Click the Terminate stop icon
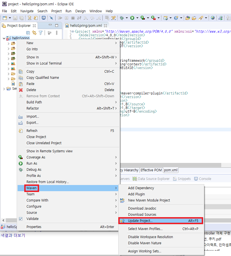This screenshot has width=231, height=256. pos(73,18)
